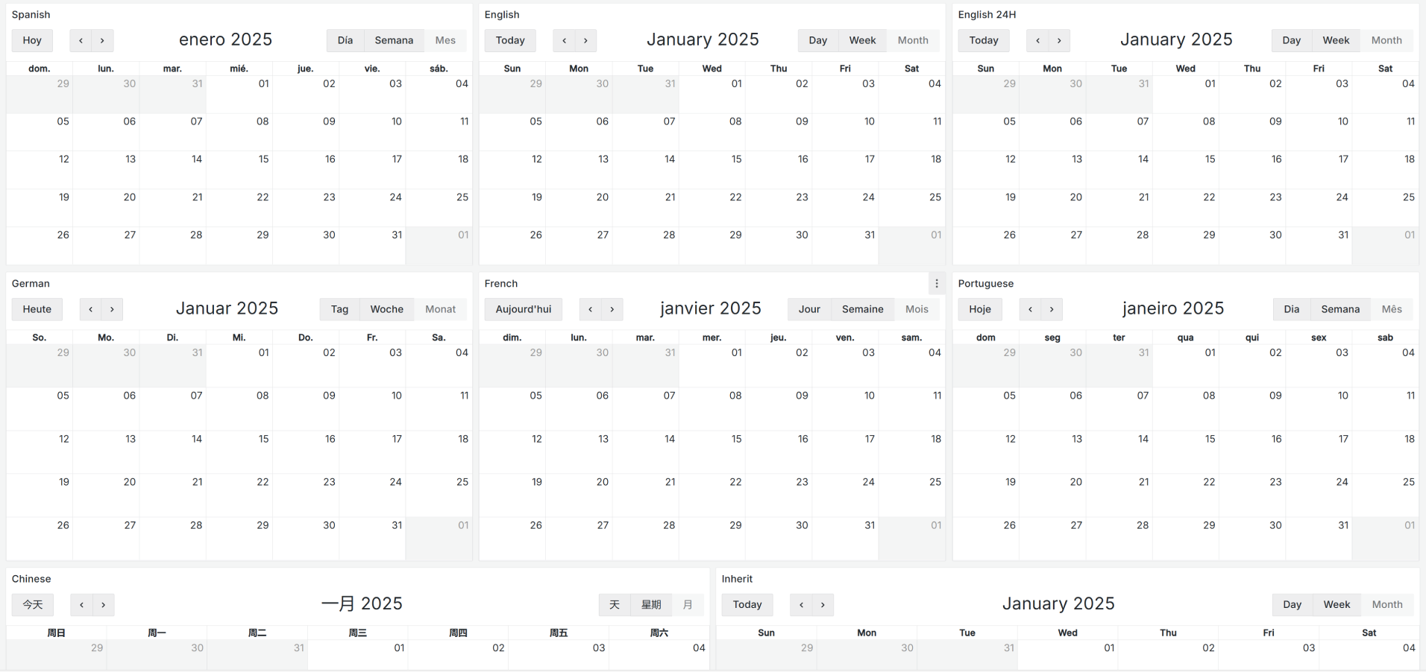The width and height of the screenshot is (1426, 672).
Task: Click next arrow in Inherit calendar
Action: (823, 605)
